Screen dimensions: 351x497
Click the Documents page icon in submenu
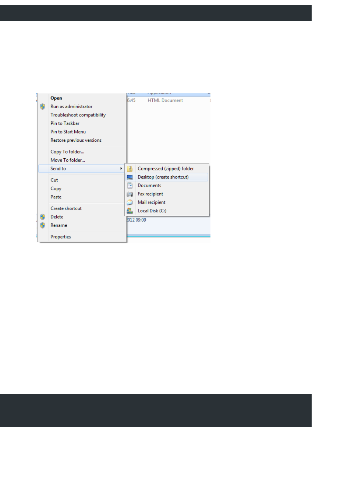pyautogui.click(x=130, y=186)
